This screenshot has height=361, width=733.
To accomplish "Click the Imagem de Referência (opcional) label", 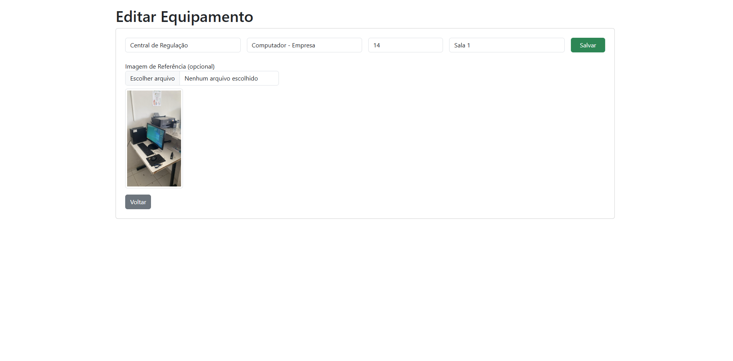I will click(170, 66).
